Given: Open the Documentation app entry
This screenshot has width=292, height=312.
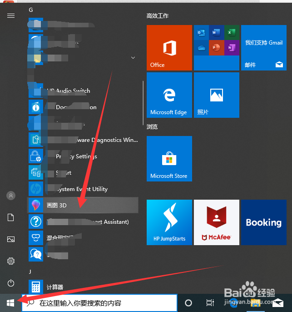Looking at the screenshot, I should click(83, 107).
